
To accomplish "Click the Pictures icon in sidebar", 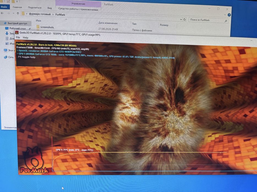I will point(7,44).
